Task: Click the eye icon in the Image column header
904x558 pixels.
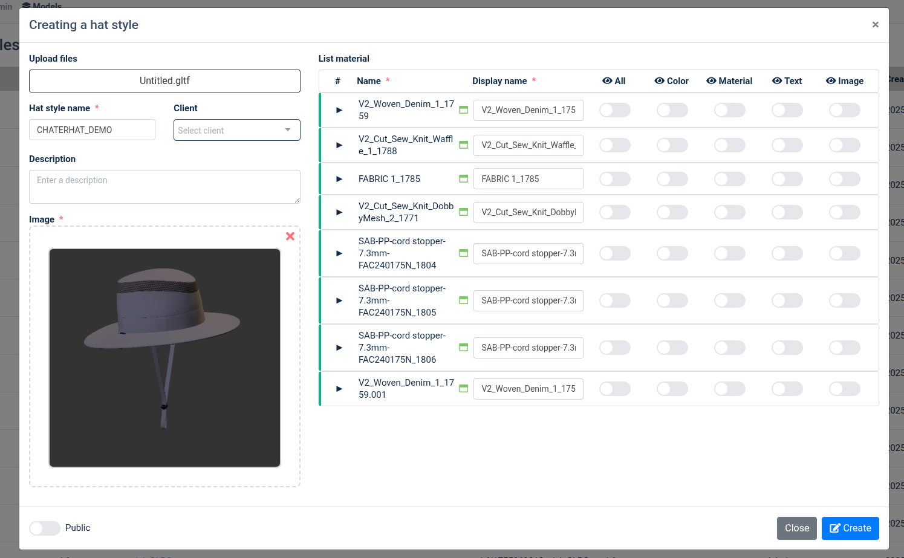Action: coord(831,81)
